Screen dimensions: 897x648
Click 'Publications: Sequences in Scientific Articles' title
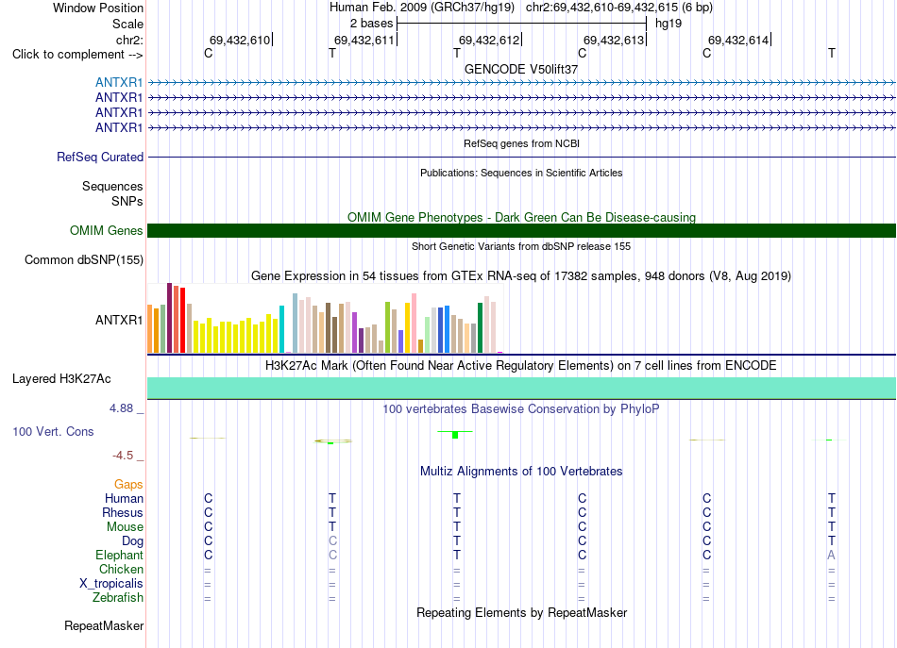click(521, 173)
